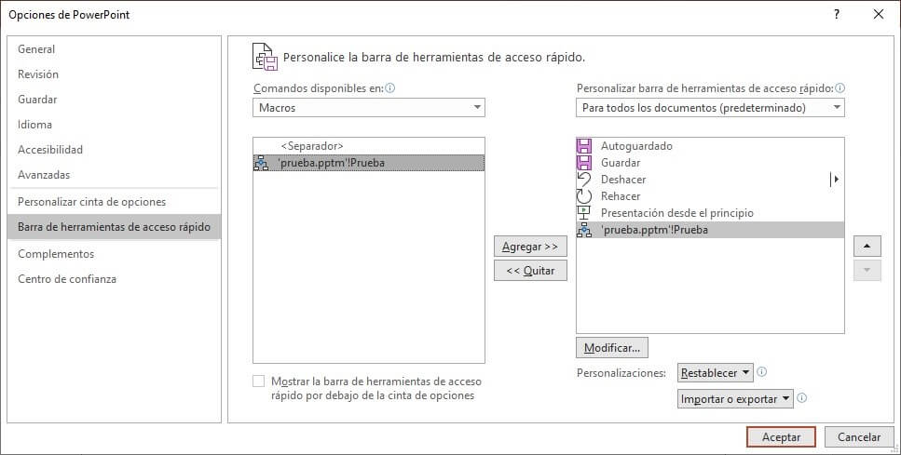
Task: Click the Rehacer redo arrow icon
Action: tap(584, 196)
